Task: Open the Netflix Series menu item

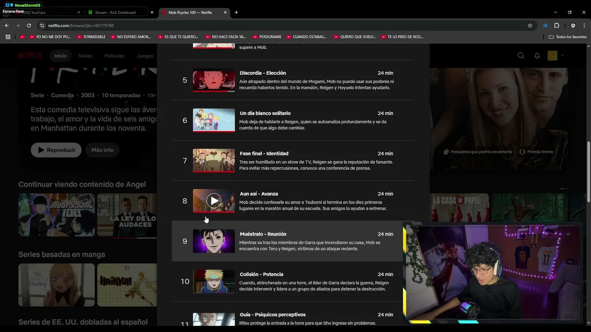Action: pos(85,56)
